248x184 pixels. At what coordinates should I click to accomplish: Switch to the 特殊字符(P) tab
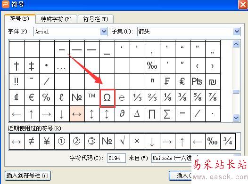click(x=56, y=19)
